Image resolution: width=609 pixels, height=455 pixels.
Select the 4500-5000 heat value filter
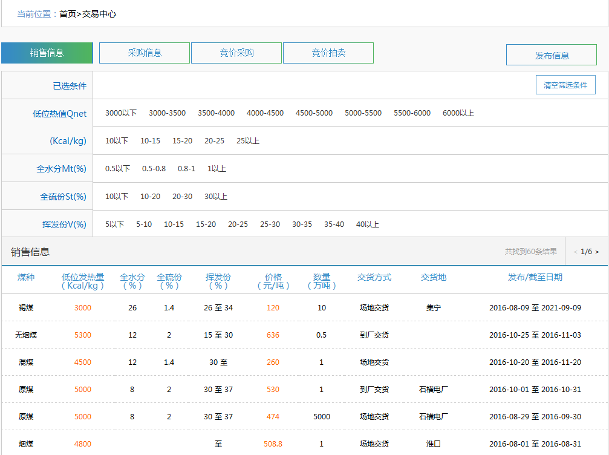point(314,113)
